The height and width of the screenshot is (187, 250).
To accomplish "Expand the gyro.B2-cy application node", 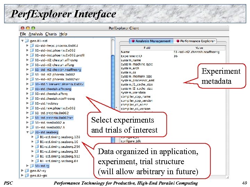I will pyautogui.click(x=22, y=171).
